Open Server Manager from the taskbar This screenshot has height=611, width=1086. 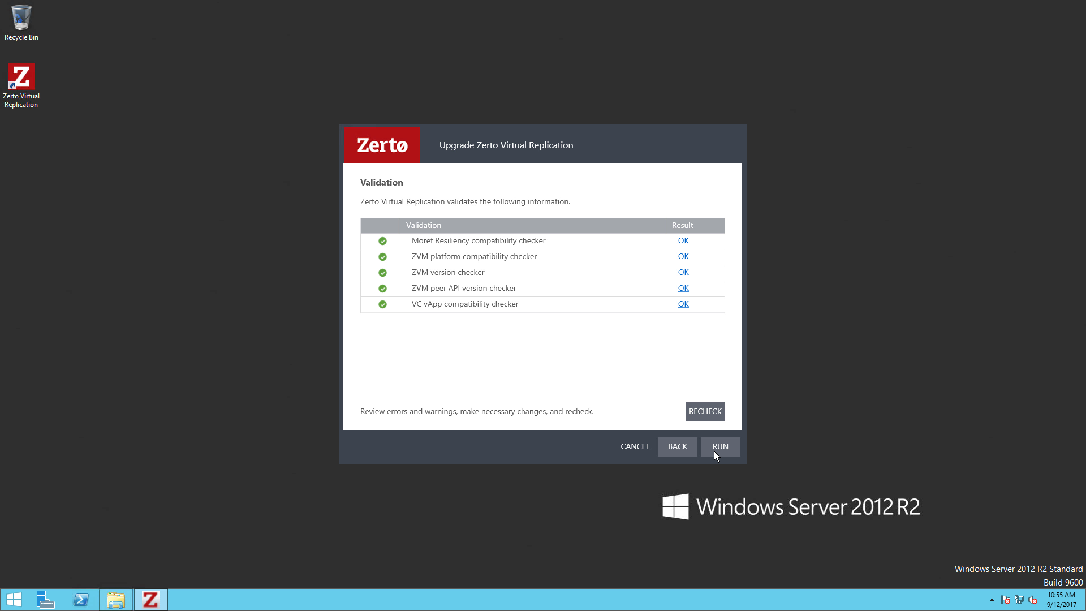tap(45, 600)
